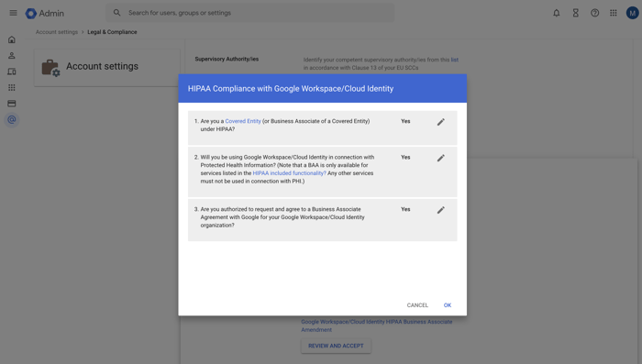
Task: Go to Home in the sidebar
Action: [x=11, y=39]
